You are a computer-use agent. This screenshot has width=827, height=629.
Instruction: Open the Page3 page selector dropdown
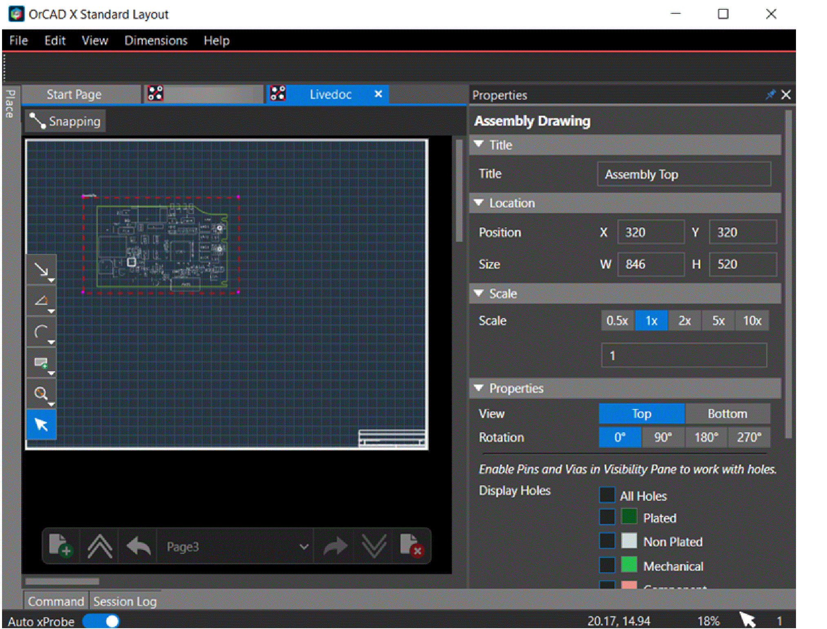point(235,546)
